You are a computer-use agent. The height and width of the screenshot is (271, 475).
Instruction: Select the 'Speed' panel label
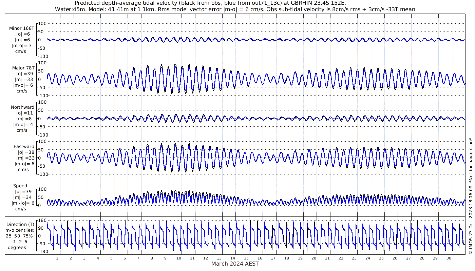pyautogui.click(x=20, y=186)
